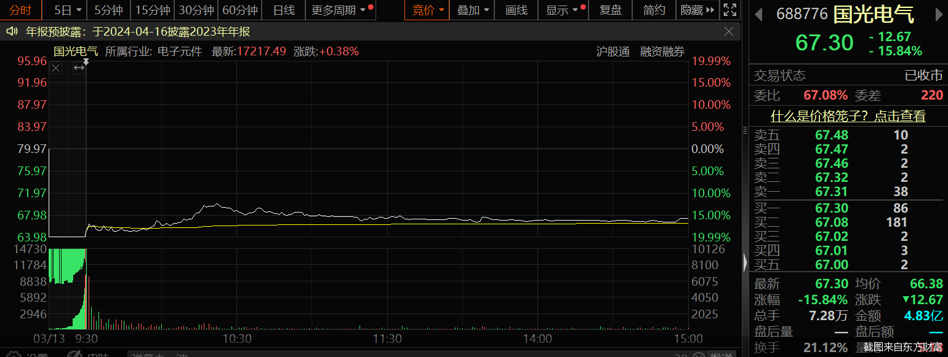Click the 均价 value 66.38
Viewport: 948px width, 357px height.
[926, 284]
